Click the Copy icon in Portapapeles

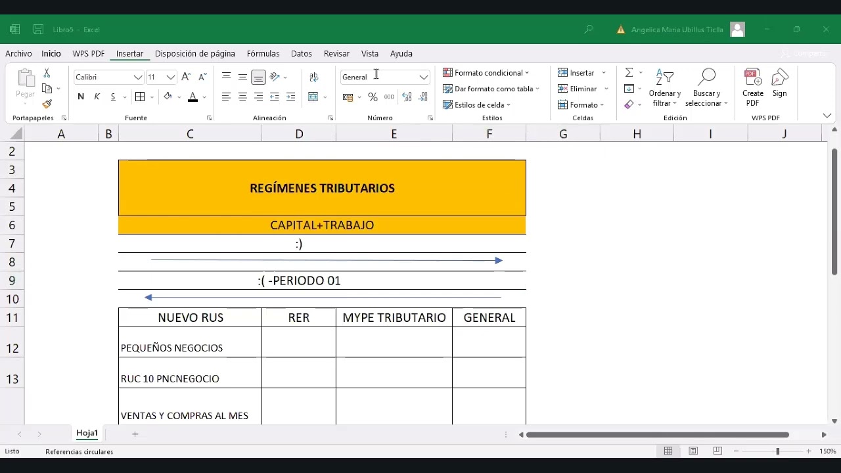[47, 89]
